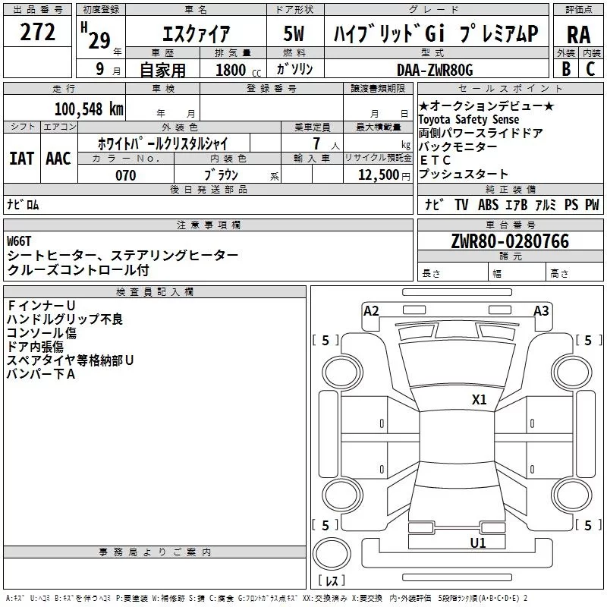Click the rear-right tire [5] rating
Viewport: 607px width, 607px height.
(588, 525)
